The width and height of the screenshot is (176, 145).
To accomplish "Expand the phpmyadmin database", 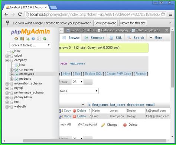I will point(7,98).
